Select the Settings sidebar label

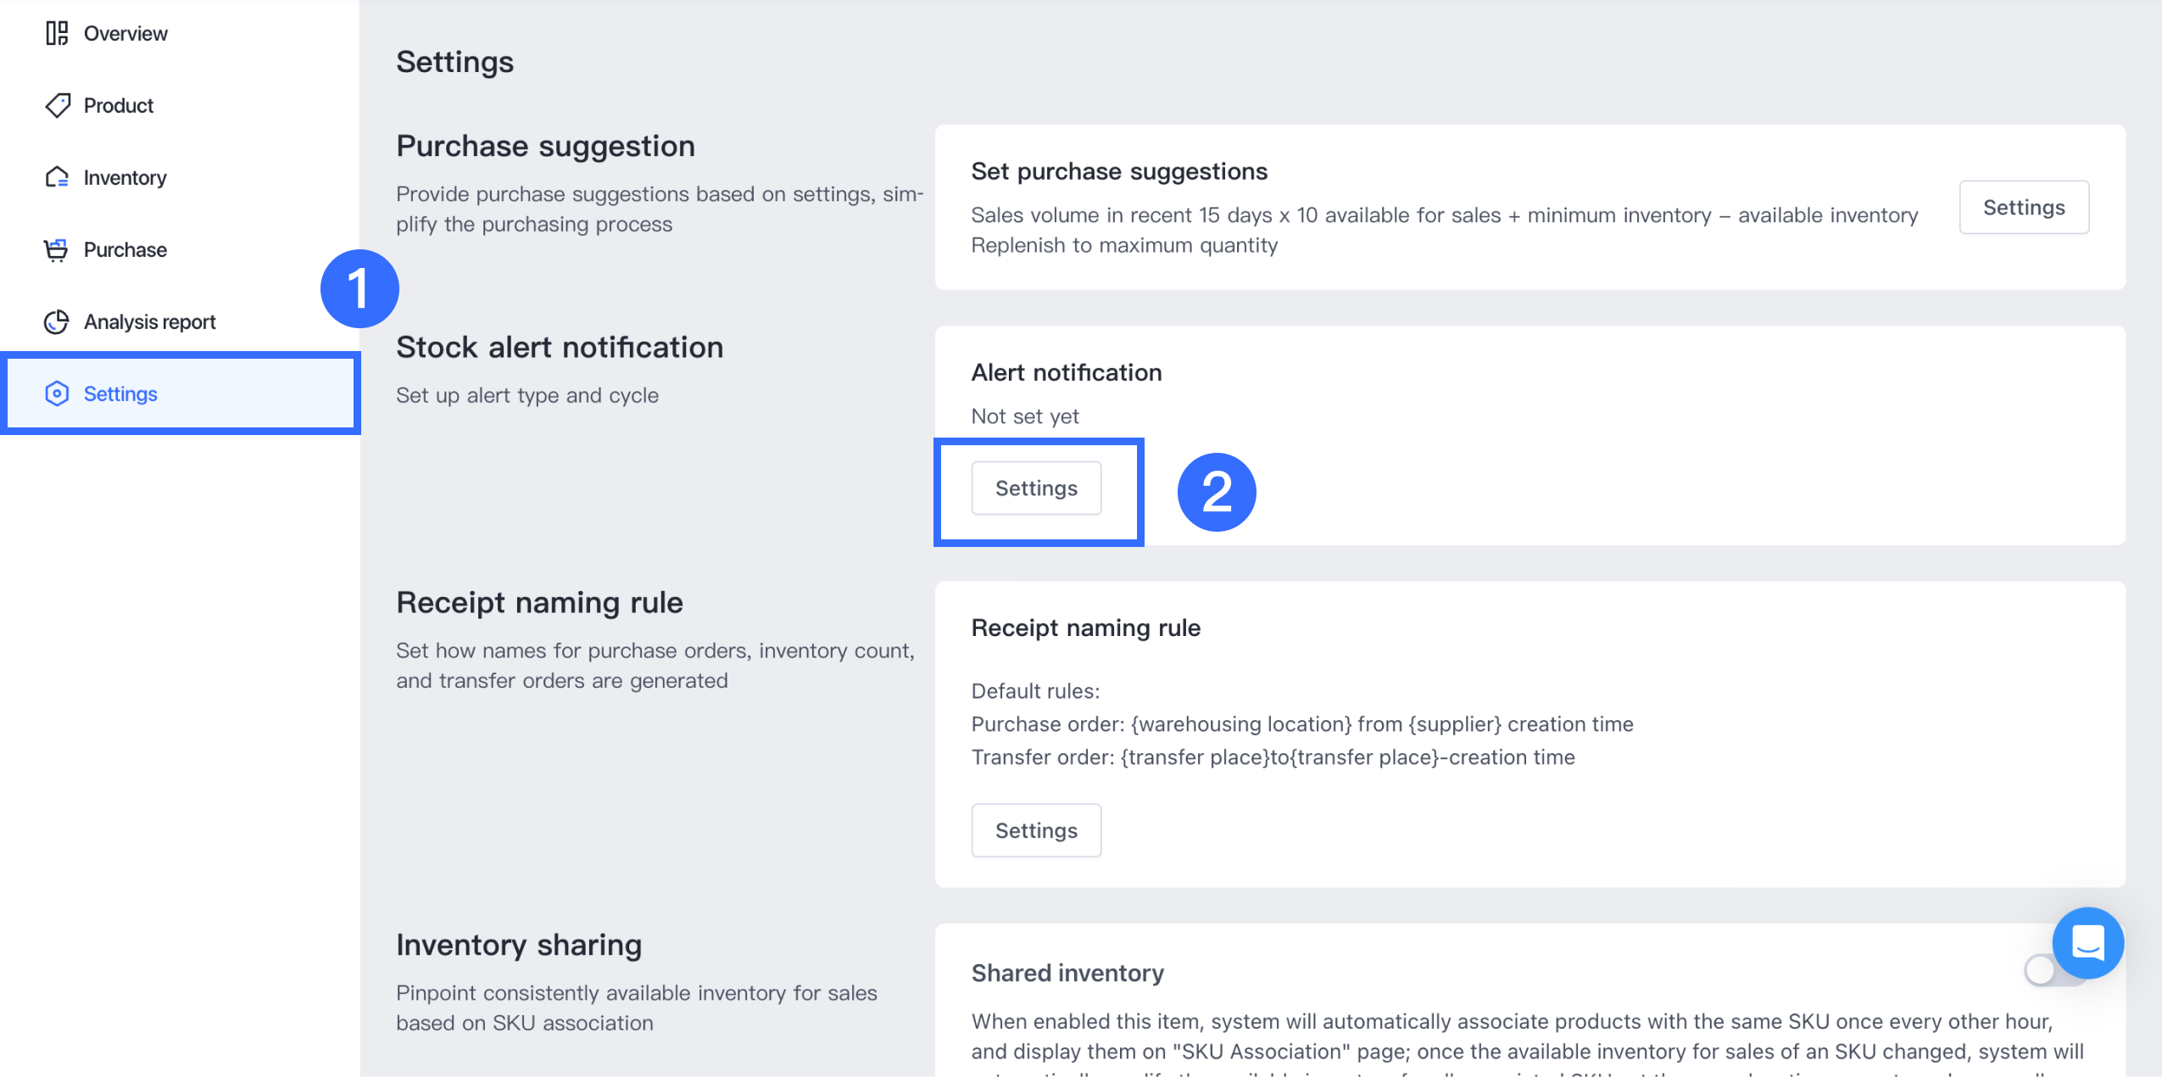coord(120,393)
